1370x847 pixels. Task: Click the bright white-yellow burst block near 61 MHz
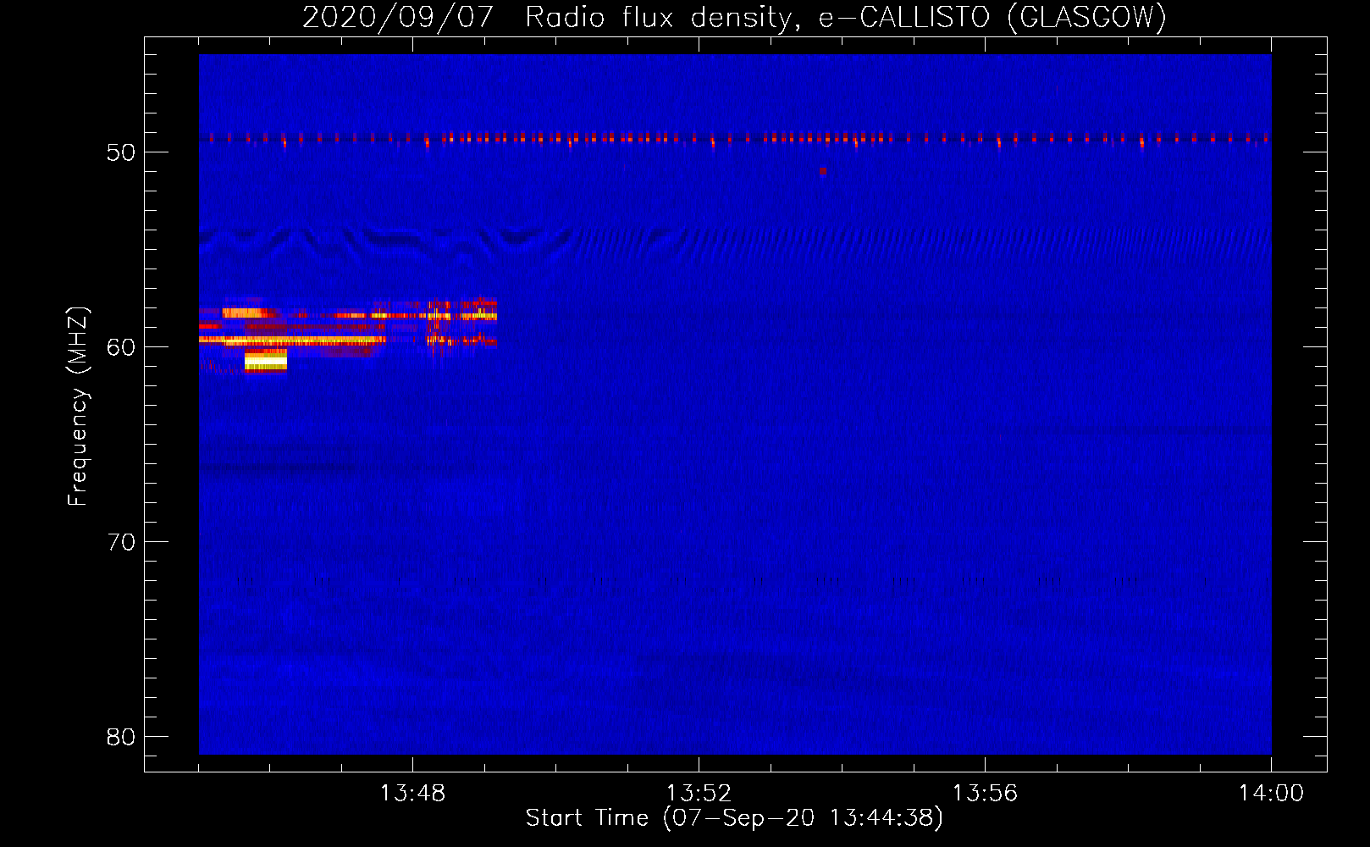pos(266,361)
